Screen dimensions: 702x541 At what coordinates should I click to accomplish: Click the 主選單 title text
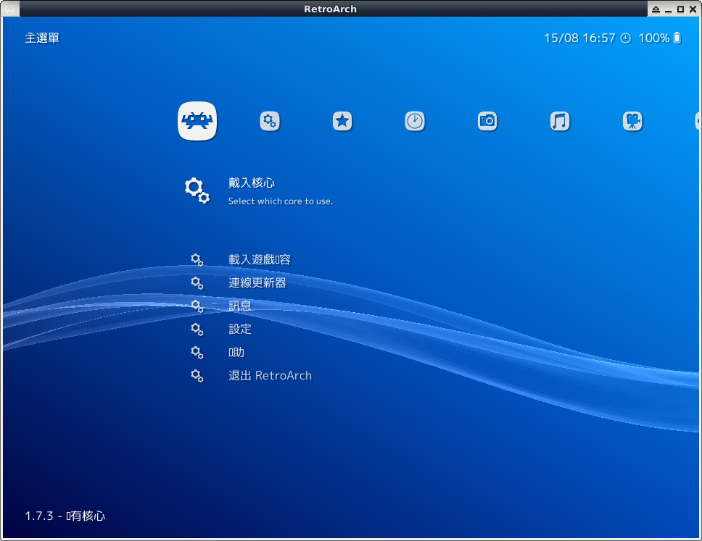(x=42, y=38)
